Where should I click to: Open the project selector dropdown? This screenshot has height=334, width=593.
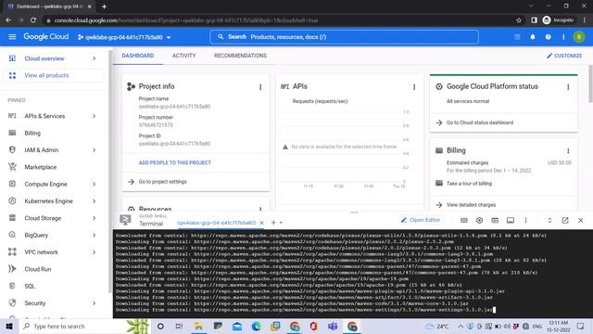[x=124, y=37]
